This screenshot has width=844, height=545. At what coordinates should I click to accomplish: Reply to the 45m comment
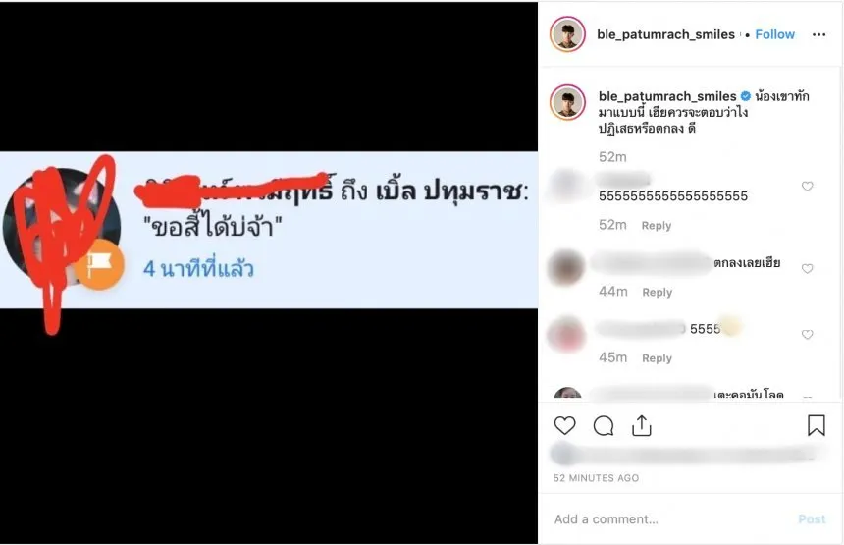point(657,358)
